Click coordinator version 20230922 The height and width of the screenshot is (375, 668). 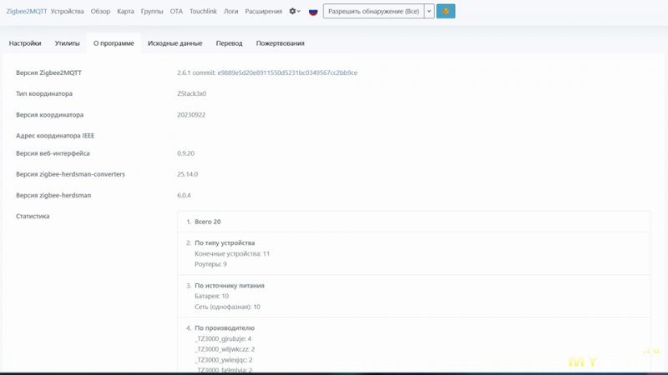pos(191,115)
